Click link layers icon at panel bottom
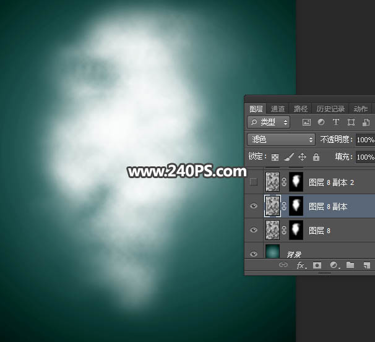Image resolution: width=375 pixels, height=342 pixels. click(x=283, y=265)
